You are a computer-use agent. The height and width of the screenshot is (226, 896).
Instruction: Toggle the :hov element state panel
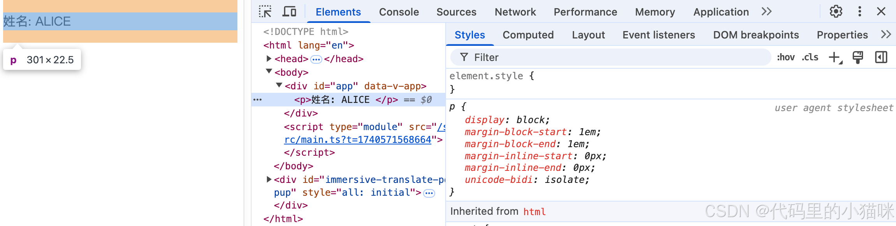tap(786, 57)
